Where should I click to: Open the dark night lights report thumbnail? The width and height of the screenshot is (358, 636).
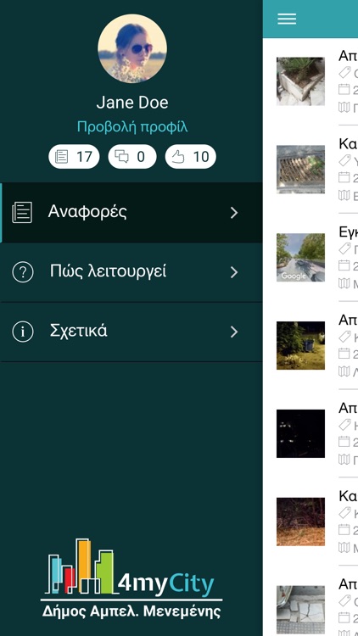pyautogui.click(x=300, y=433)
